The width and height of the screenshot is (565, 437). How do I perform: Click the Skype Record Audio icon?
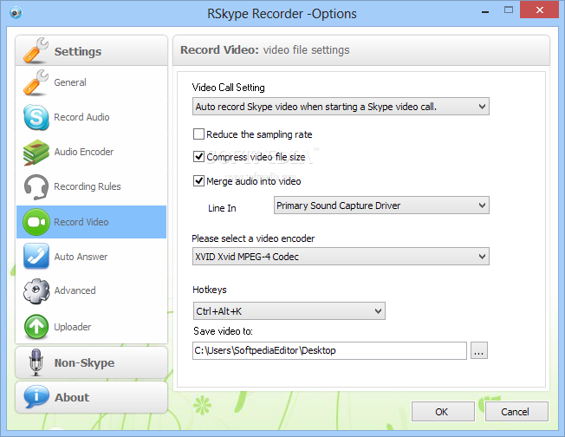(x=36, y=117)
